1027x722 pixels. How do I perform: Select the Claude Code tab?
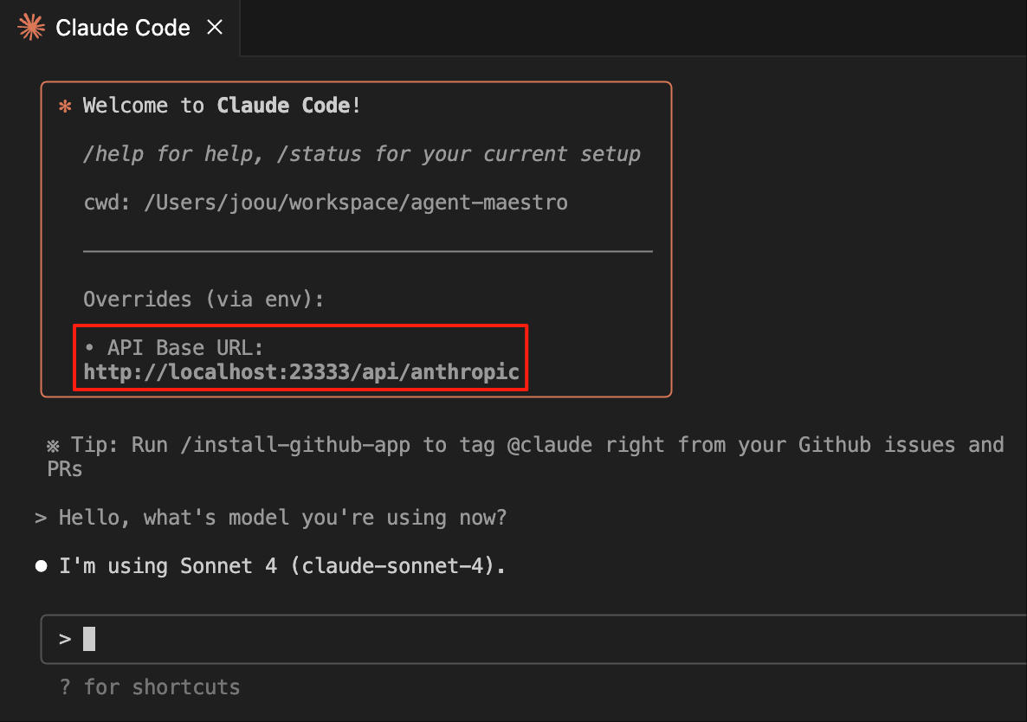tap(119, 28)
